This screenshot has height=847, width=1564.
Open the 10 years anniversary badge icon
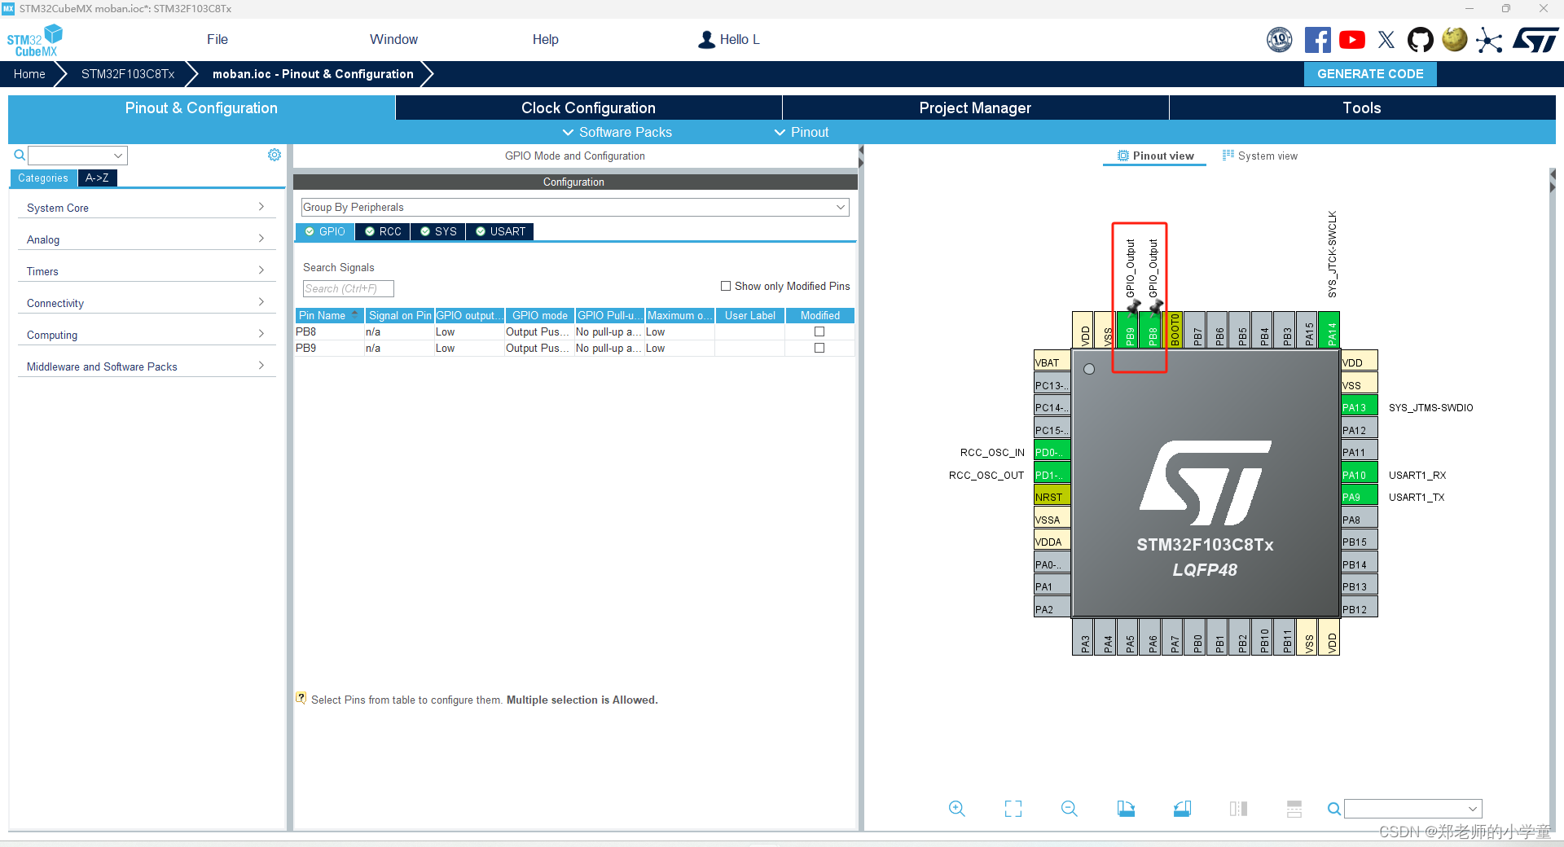coord(1280,39)
